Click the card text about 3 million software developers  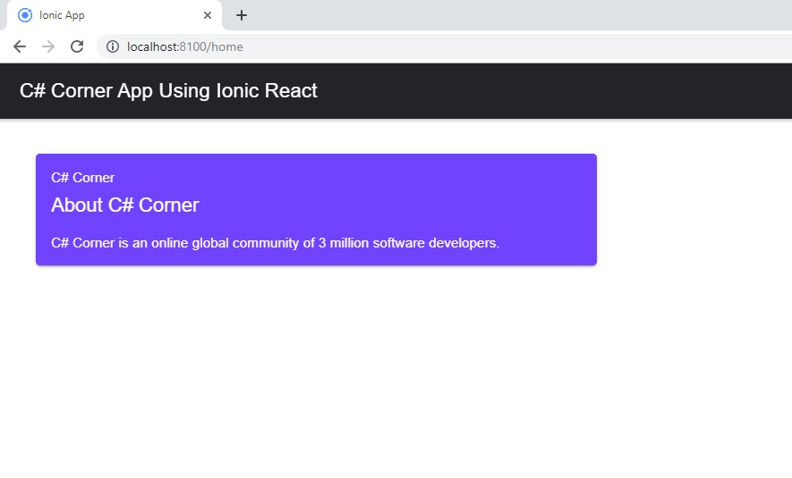276,243
